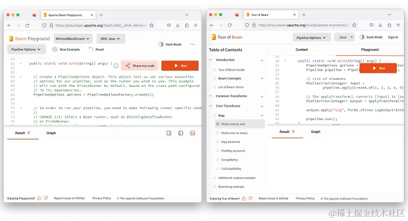Image resolution: width=408 pixels, height=221 pixels.
Task: Open Report Issue in GitHub in Tour
Action: tap(273, 198)
